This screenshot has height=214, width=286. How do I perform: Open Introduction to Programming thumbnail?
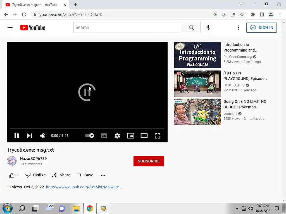pyautogui.click(x=197, y=55)
